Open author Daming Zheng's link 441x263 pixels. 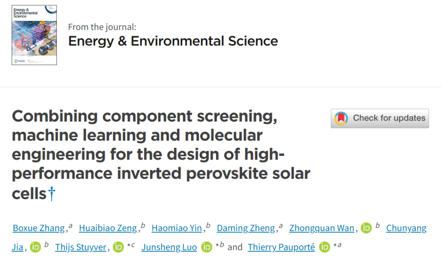tap(246, 228)
